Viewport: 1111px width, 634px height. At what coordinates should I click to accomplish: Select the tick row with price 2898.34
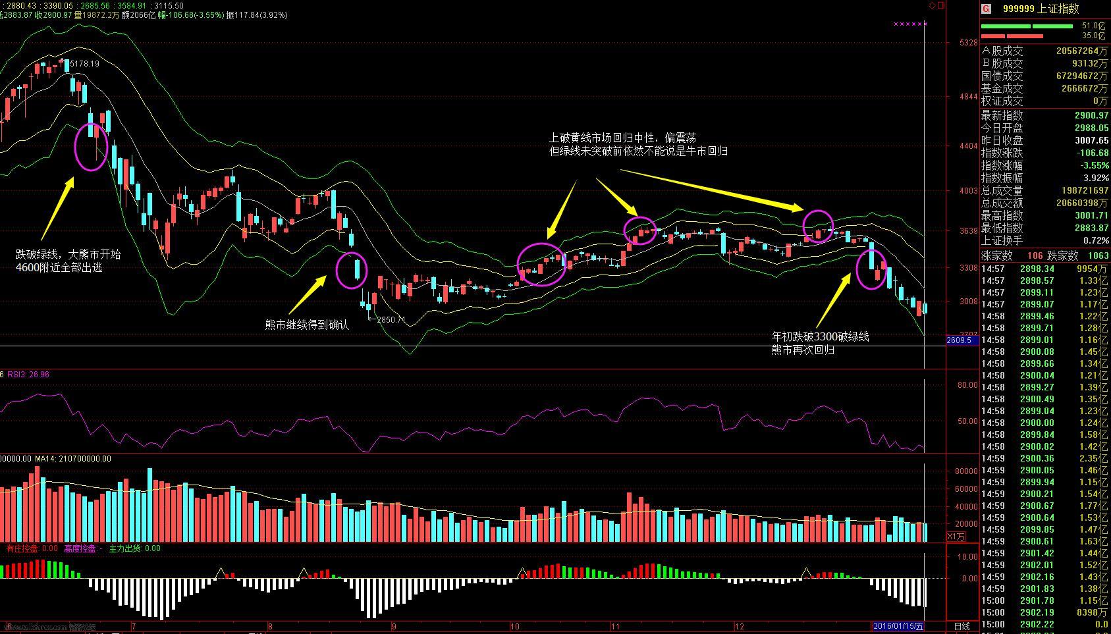tap(1044, 269)
